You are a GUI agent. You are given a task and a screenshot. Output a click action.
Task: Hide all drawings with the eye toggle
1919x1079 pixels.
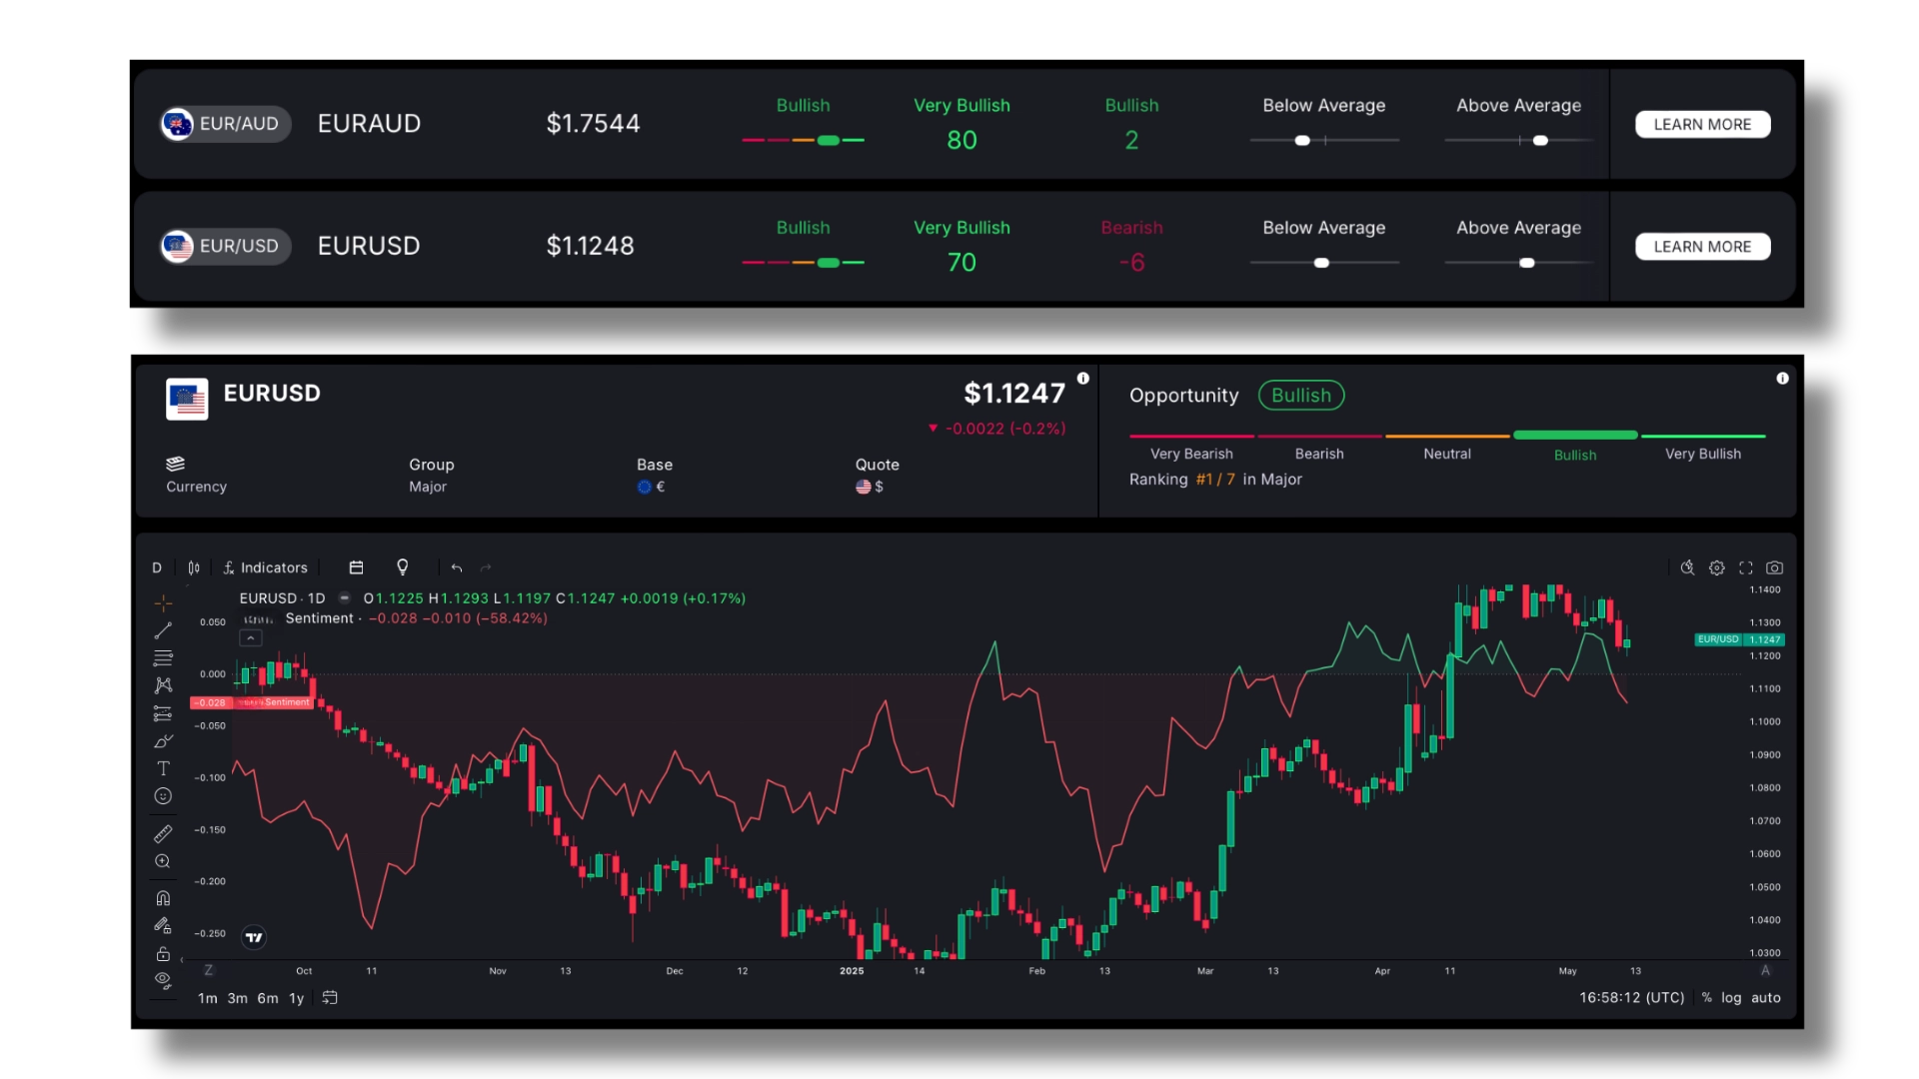pyautogui.click(x=163, y=981)
